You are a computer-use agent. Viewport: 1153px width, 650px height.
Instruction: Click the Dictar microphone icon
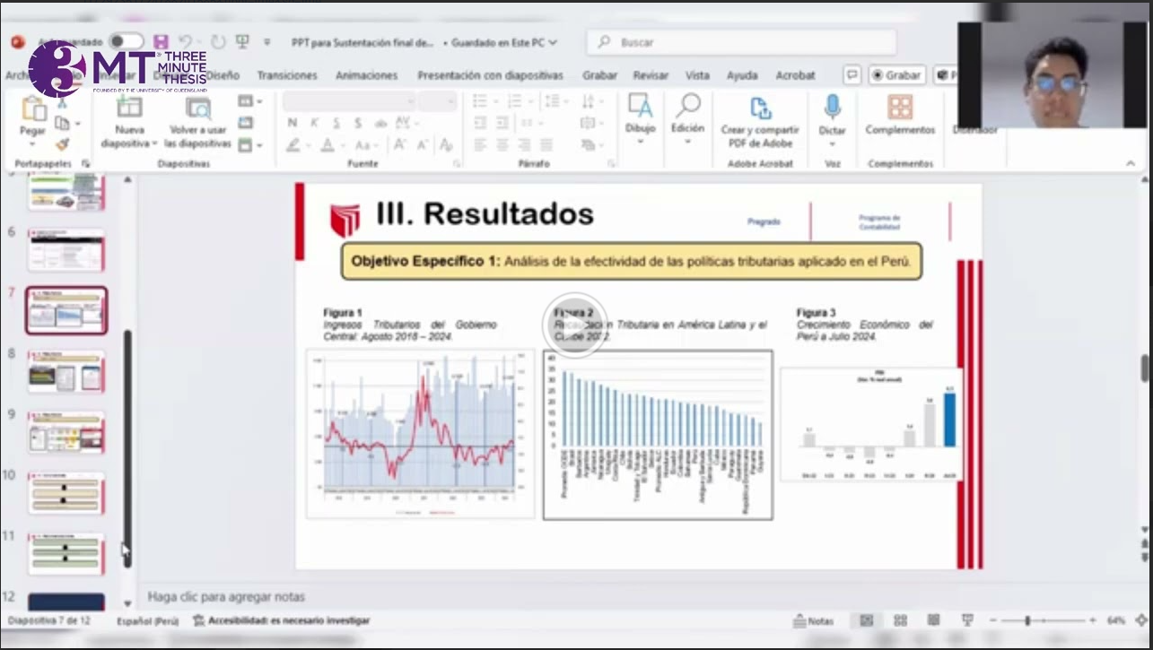point(832,108)
